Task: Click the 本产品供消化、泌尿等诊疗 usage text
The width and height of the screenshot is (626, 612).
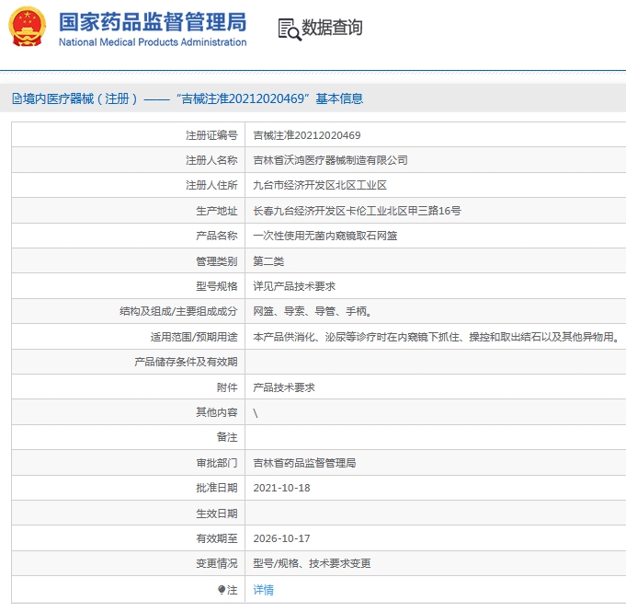Action: (x=437, y=337)
